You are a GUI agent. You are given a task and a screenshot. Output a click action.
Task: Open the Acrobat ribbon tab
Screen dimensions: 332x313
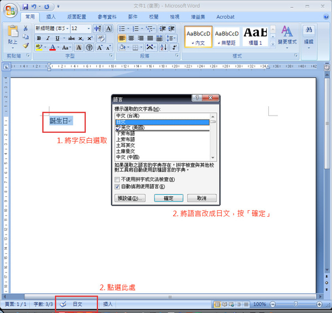(x=225, y=17)
